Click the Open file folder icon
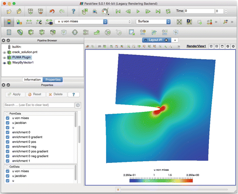238x194 pixels. click(9, 11)
